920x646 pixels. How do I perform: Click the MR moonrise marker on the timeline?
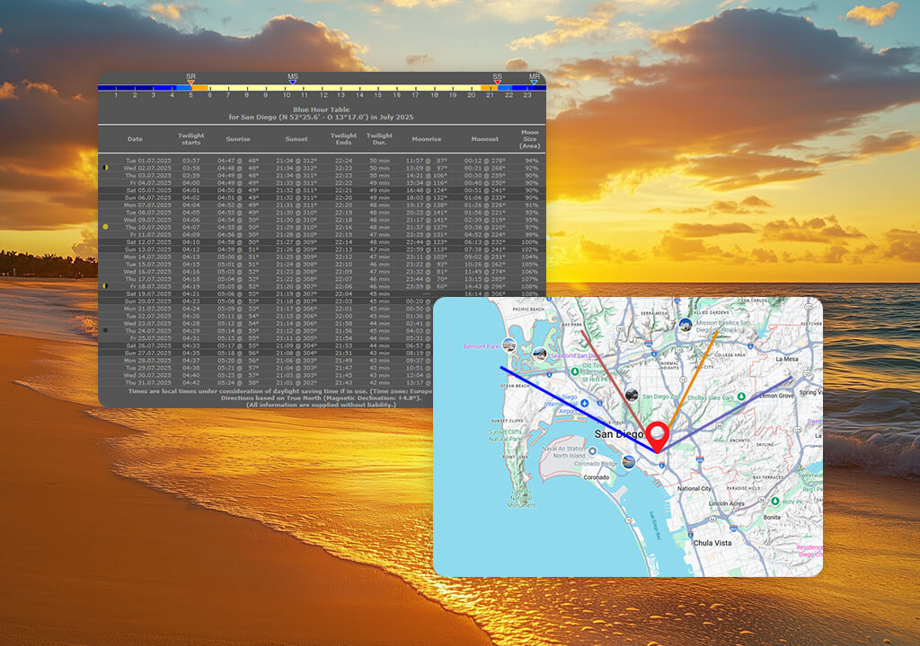click(x=534, y=79)
